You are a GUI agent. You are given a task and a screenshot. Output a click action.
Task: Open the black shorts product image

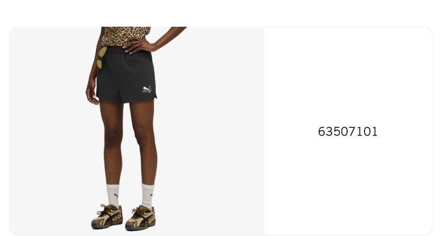[137, 131]
